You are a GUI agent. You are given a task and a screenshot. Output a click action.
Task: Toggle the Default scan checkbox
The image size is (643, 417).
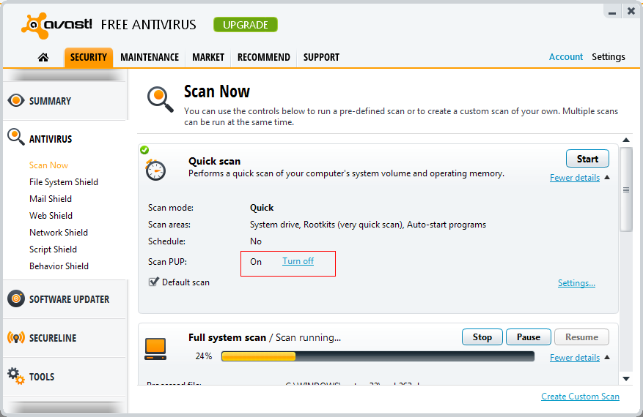[x=153, y=282]
